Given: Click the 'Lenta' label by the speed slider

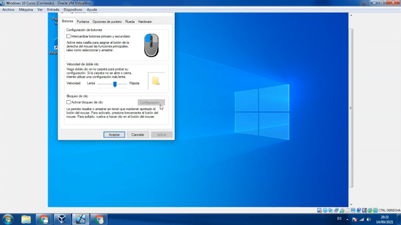Looking at the screenshot, I should pyautogui.click(x=91, y=83).
